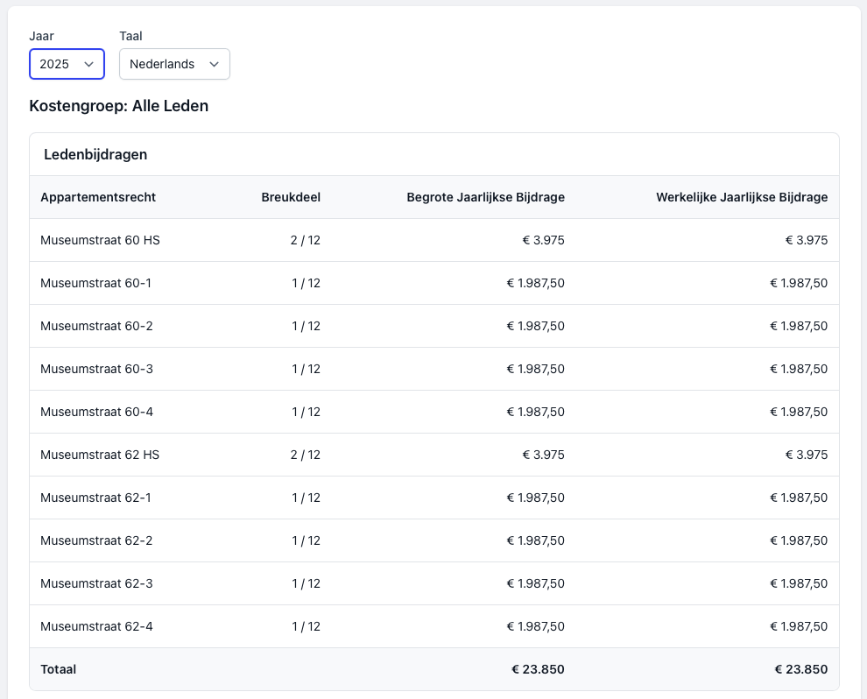Viewport: 867px width, 699px height.
Task: Select the Museumstraat 62-1 row
Action: point(96,498)
